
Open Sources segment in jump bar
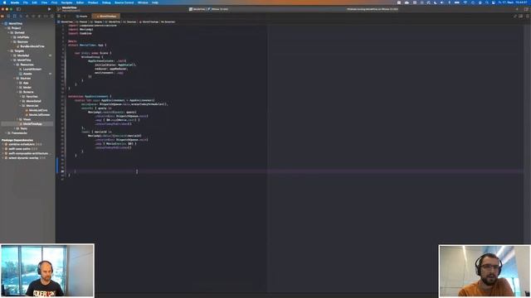pos(130,22)
